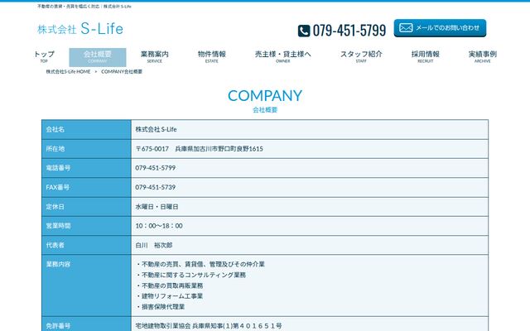Click 定休日 label cell

tap(86, 207)
